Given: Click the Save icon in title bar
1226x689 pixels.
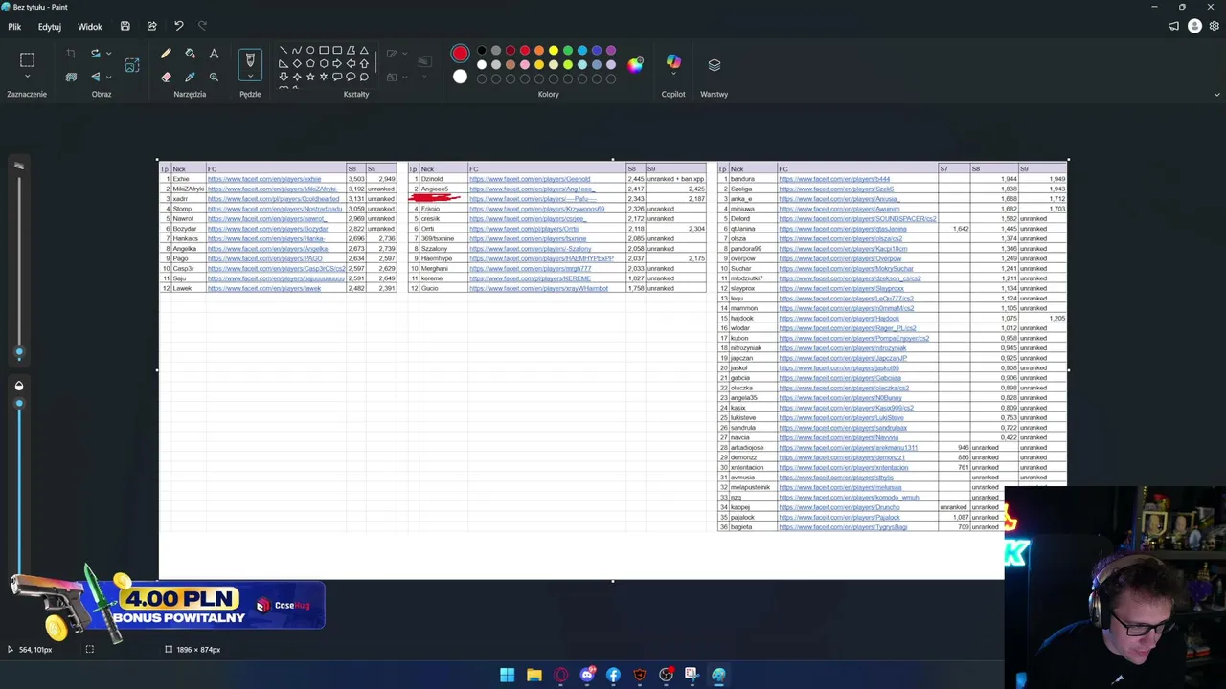Looking at the screenshot, I should pos(125,27).
